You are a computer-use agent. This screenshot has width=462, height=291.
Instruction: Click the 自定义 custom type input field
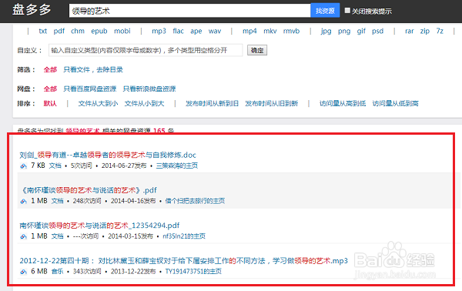pos(146,50)
